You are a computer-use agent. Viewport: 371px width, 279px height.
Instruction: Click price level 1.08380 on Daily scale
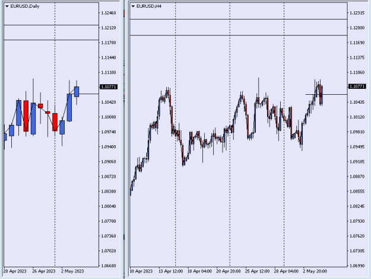(109, 191)
